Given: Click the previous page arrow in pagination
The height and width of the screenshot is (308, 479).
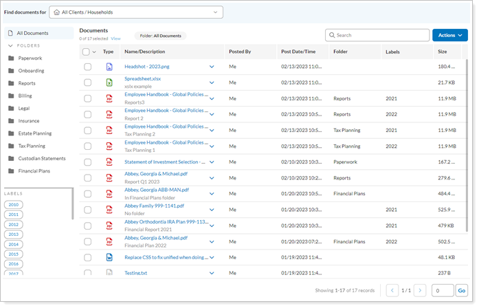Looking at the screenshot, I should pos(392,291).
